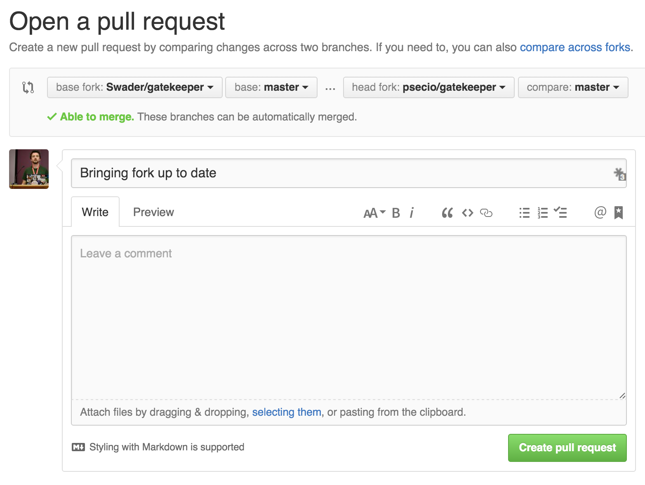This screenshot has height=485, width=645.
Task: Add a task list with the checklist icon
Action: click(x=560, y=213)
